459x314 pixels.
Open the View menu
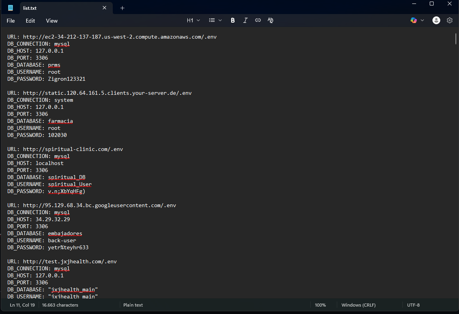click(52, 21)
